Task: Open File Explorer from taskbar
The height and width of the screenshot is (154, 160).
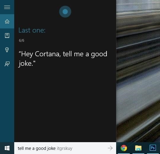Action: [x=138, y=148]
